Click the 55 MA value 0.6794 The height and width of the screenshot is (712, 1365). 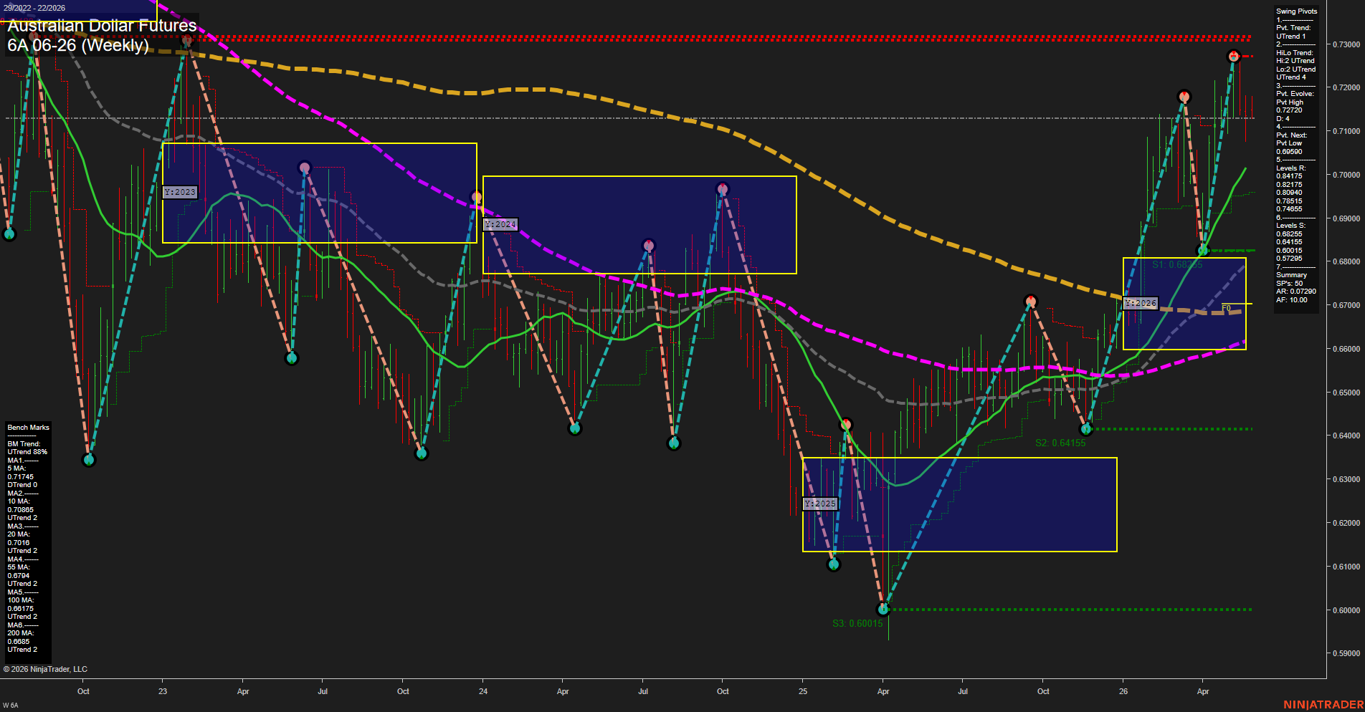click(18, 576)
